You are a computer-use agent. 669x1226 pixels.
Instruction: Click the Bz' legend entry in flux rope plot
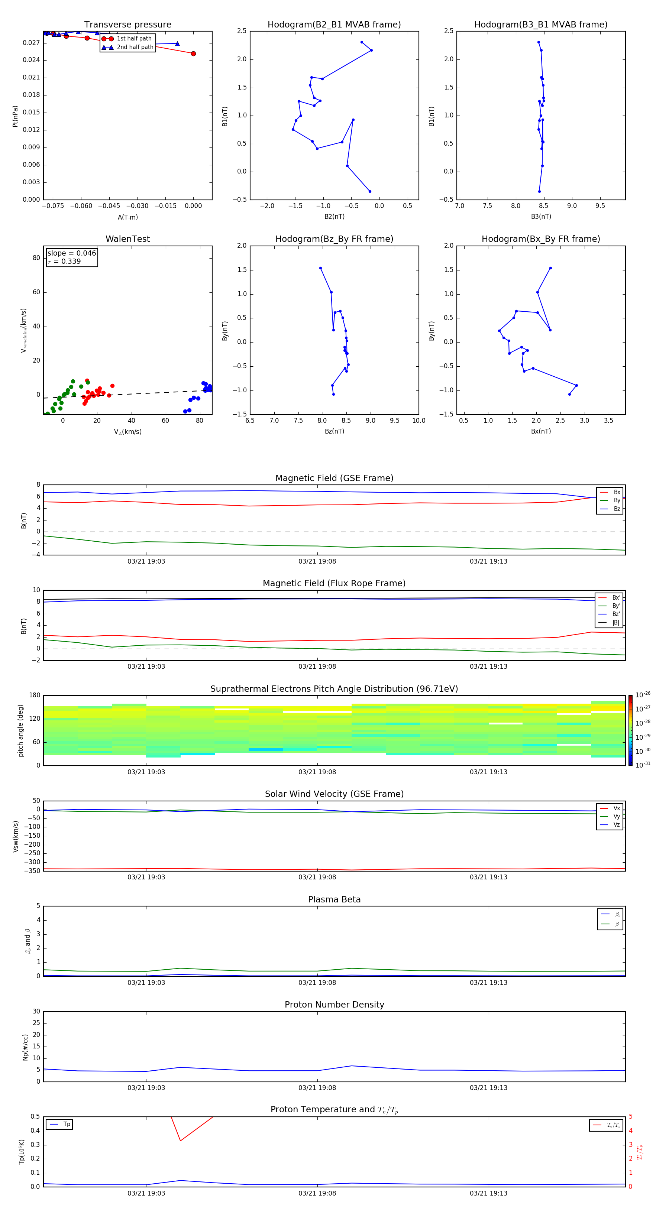point(609,614)
